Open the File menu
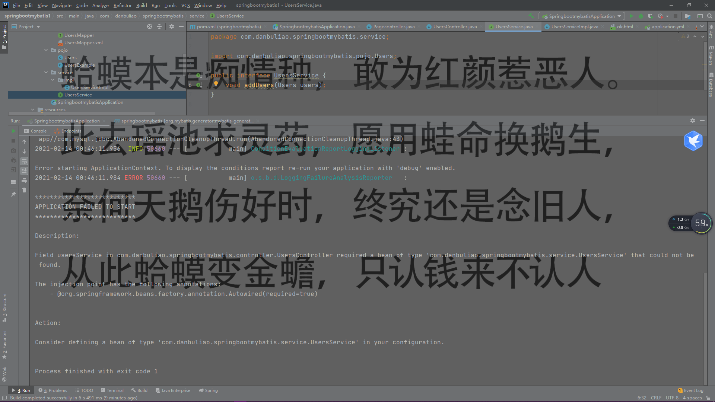715x402 pixels. (16, 5)
